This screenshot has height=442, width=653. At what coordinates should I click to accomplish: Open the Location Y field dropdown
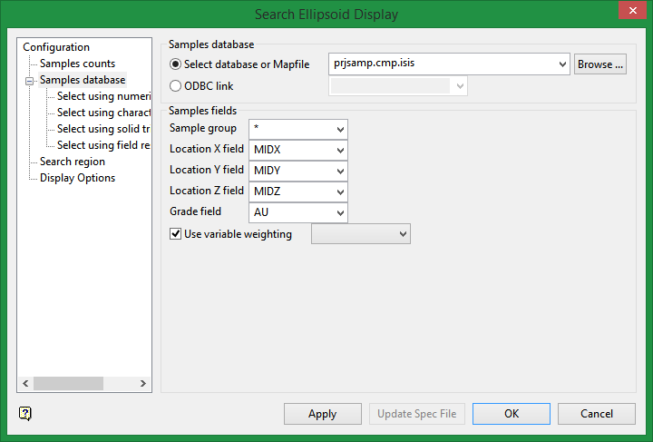(339, 171)
